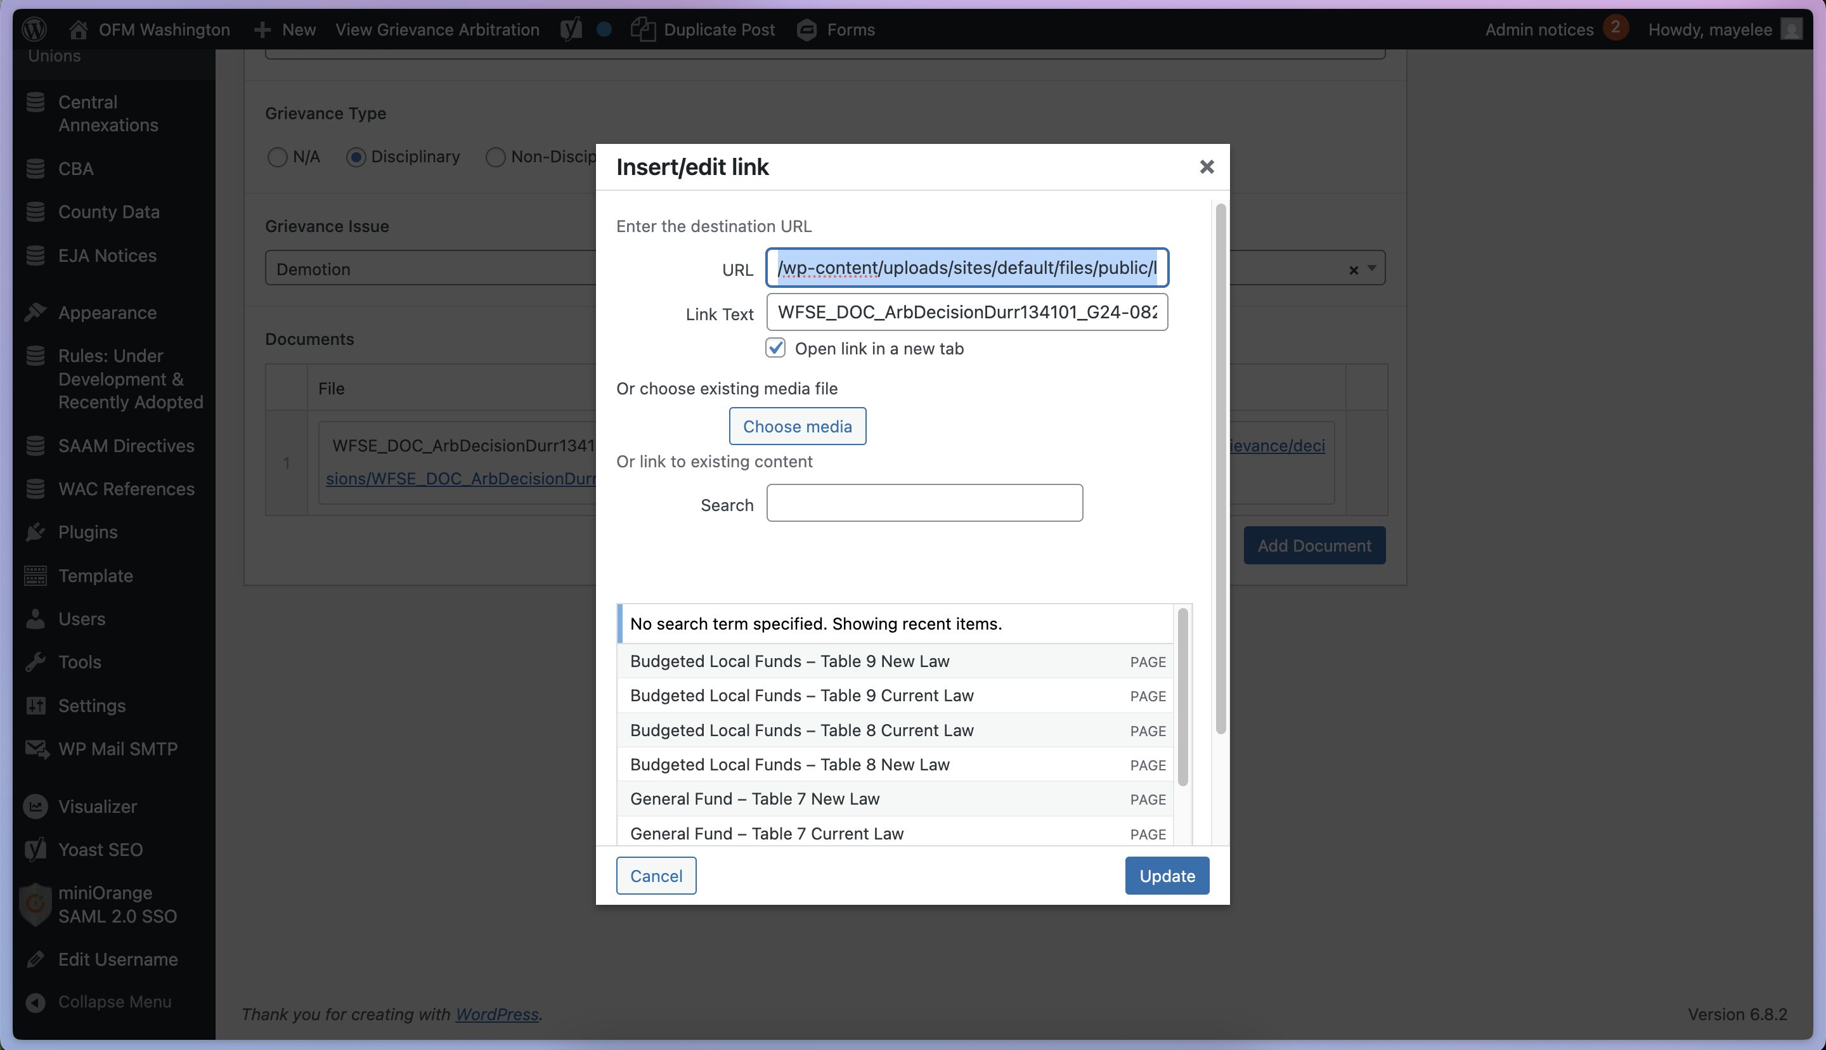
Task: Uncheck Open link in a new tab
Action: pyautogui.click(x=775, y=348)
